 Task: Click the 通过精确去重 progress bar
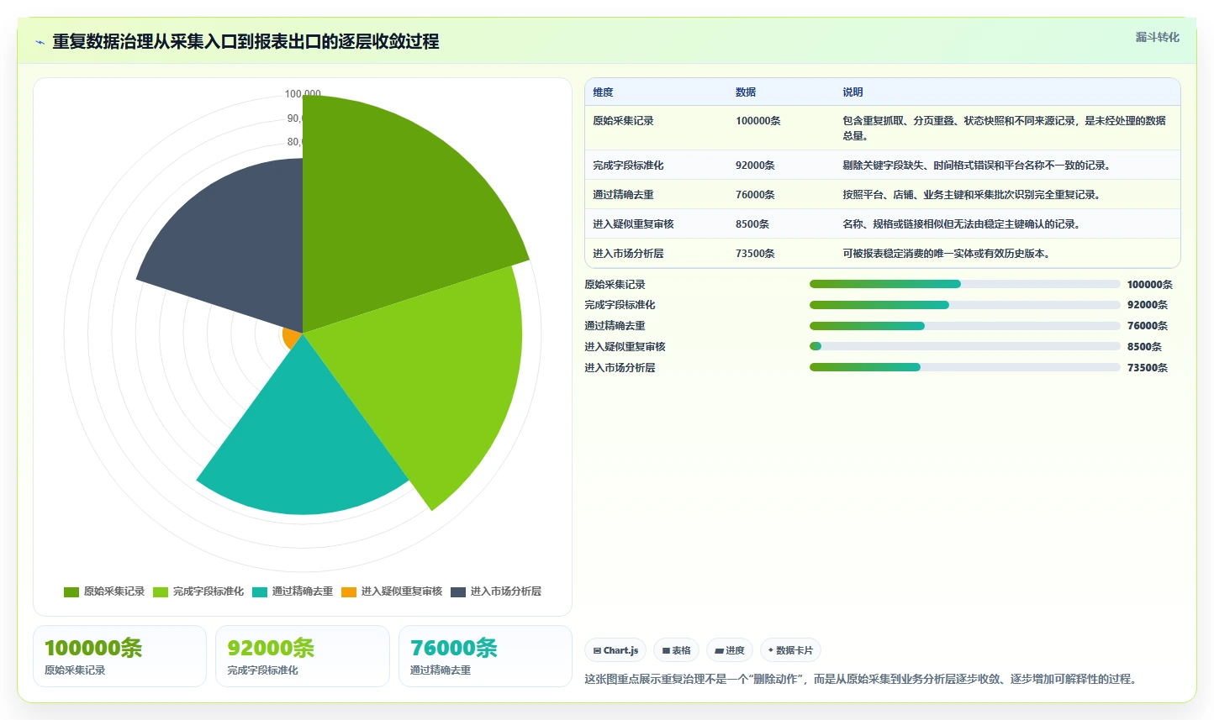click(x=964, y=326)
